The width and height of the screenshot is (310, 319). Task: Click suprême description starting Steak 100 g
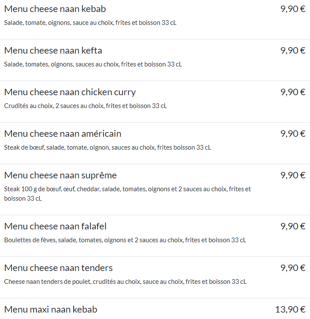[128, 194]
